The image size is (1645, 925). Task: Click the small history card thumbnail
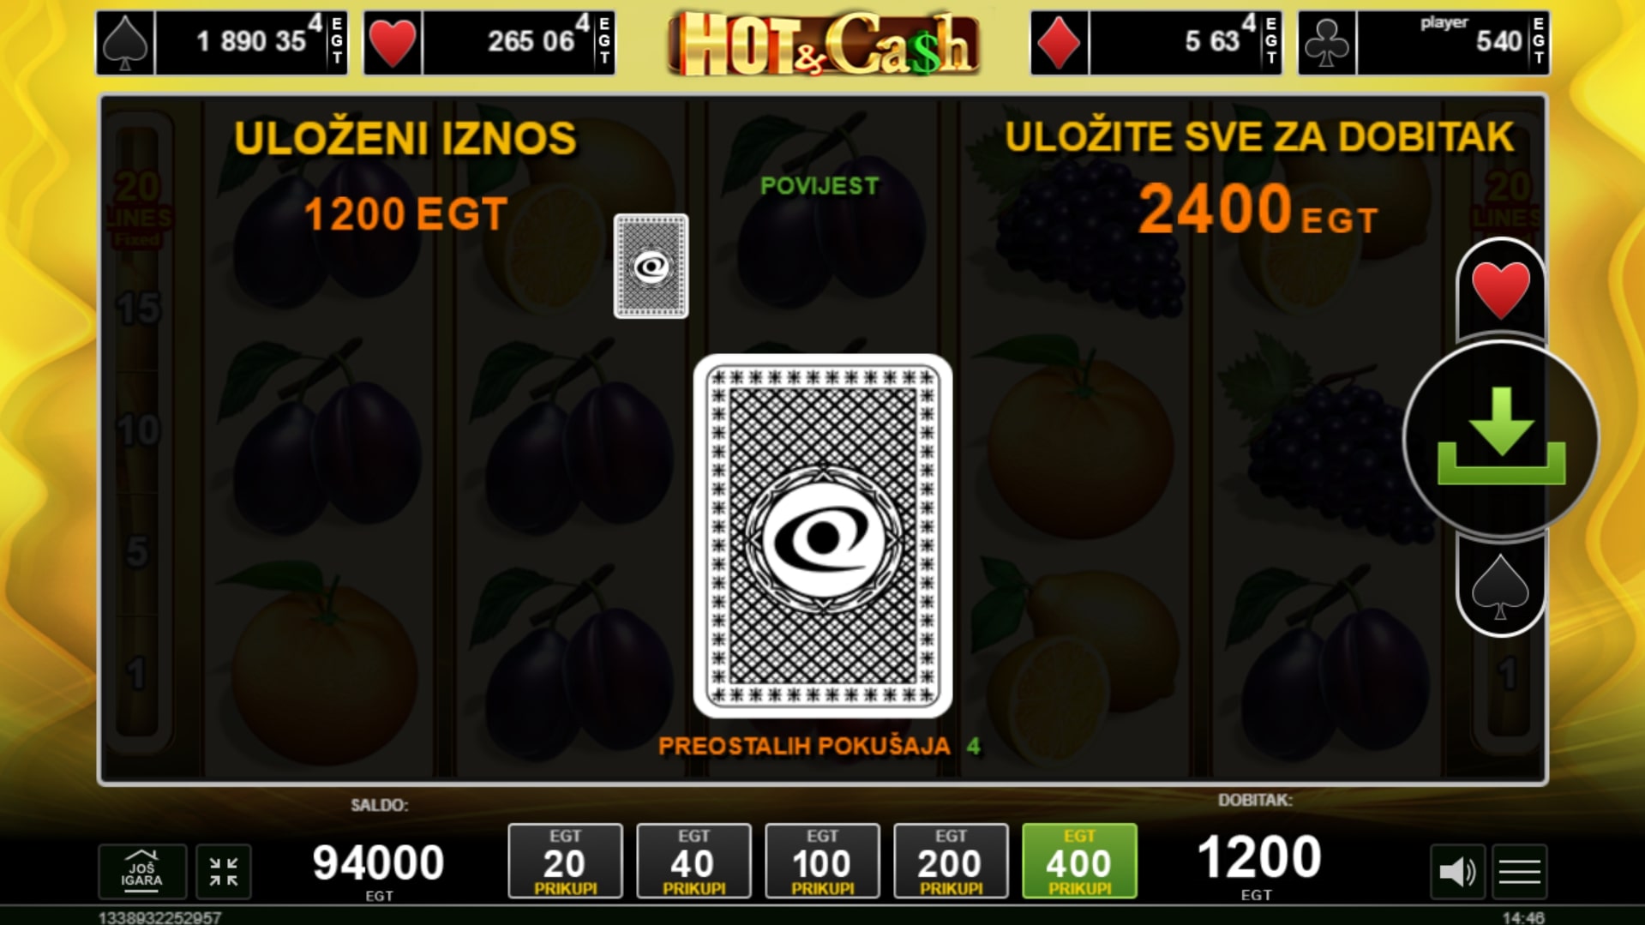tap(651, 266)
